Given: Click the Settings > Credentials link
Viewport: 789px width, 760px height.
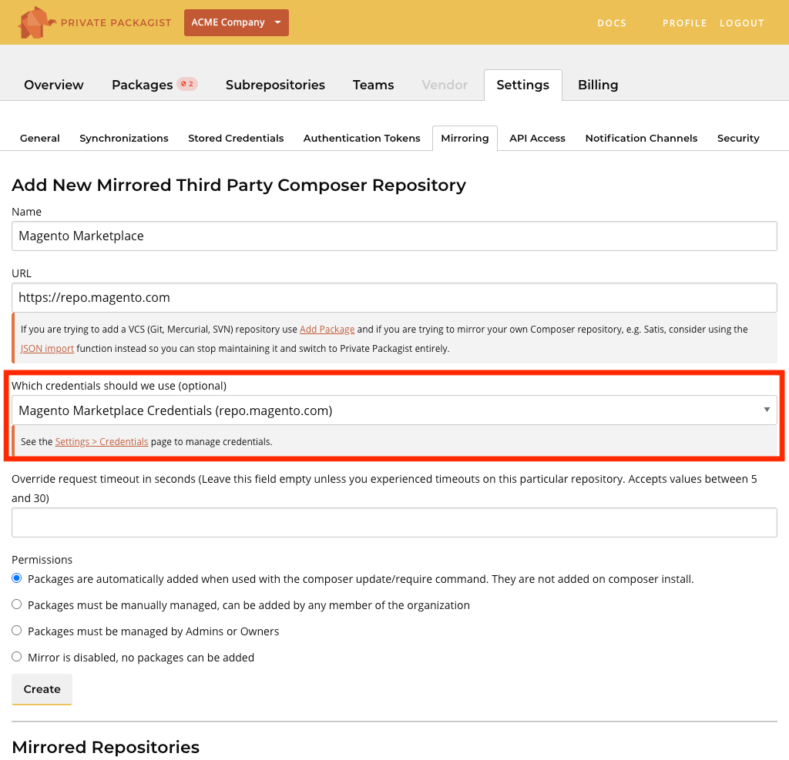Looking at the screenshot, I should pyautogui.click(x=101, y=442).
